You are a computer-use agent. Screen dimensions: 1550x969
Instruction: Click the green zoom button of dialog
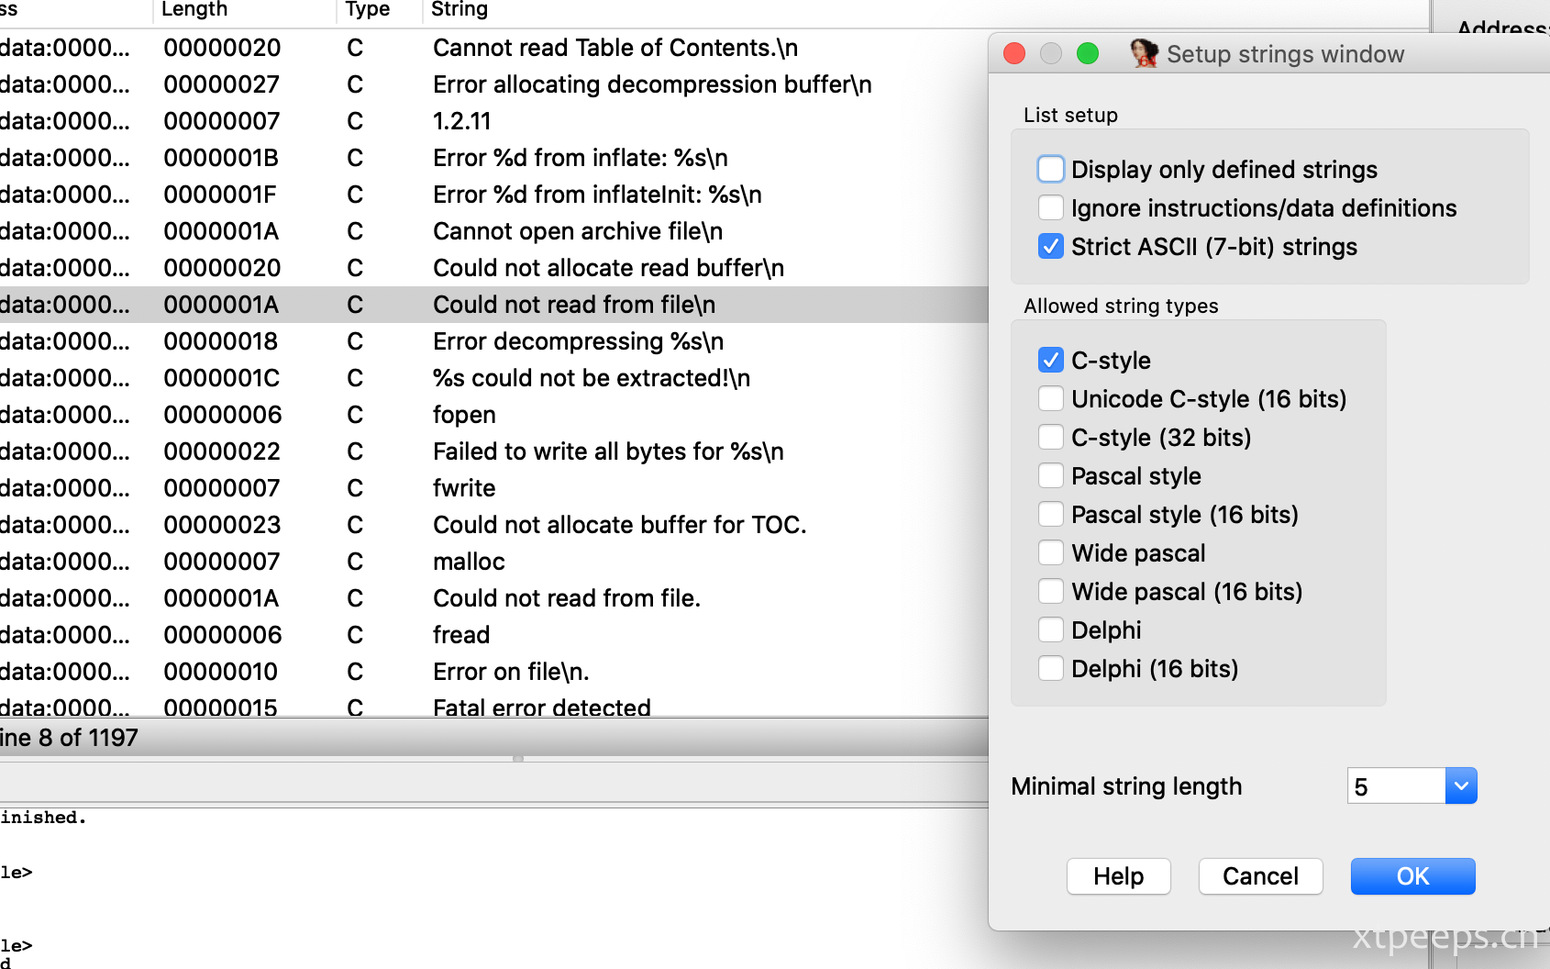tap(1088, 53)
